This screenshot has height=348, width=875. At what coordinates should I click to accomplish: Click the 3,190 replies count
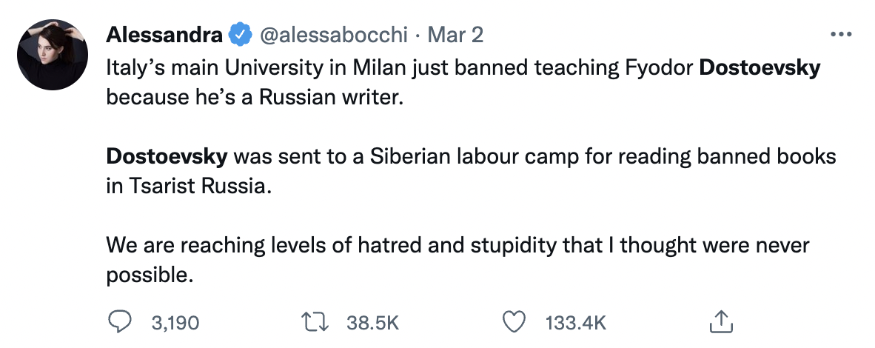pos(175,323)
